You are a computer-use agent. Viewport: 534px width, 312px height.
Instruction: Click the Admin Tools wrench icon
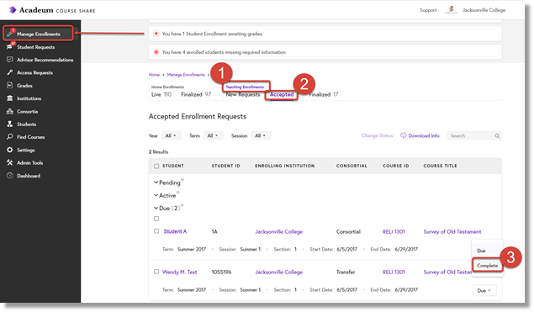[9, 162]
